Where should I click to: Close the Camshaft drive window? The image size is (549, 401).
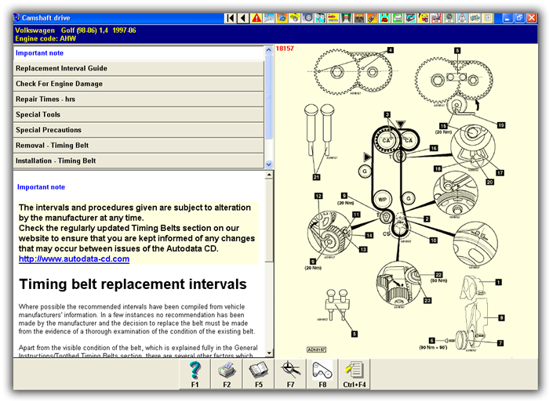point(532,18)
